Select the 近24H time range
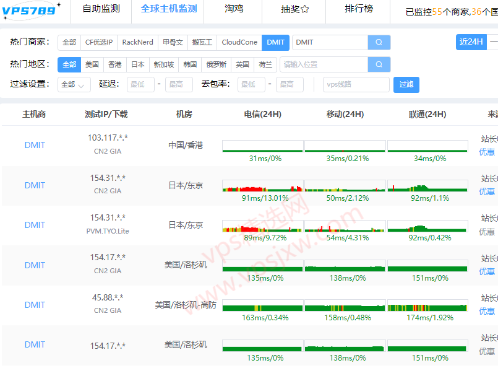The width and height of the screenshot is (498, 368). (x=471, y=42)
